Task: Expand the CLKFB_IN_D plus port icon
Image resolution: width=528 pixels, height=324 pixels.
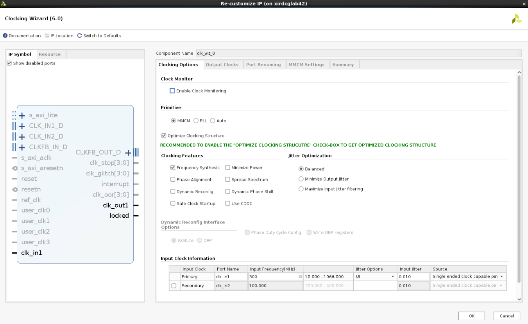Action: 22,147
